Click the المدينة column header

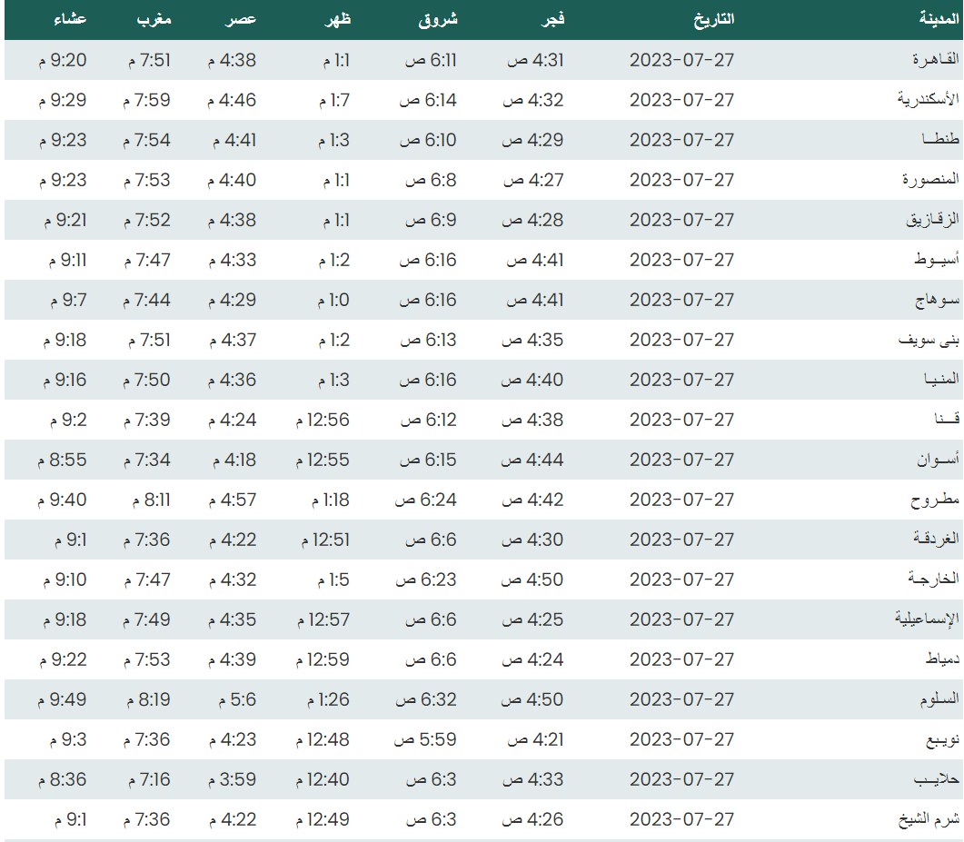(939, 19)
